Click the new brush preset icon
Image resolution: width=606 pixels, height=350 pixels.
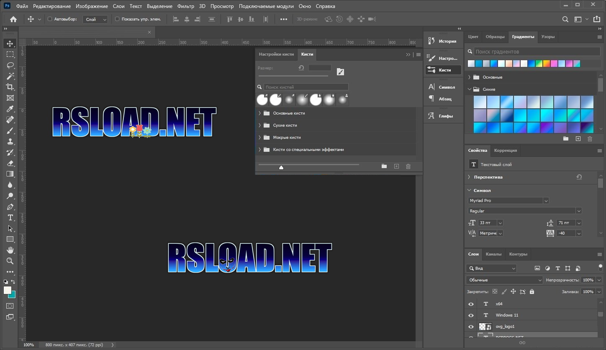coord(396,166)
